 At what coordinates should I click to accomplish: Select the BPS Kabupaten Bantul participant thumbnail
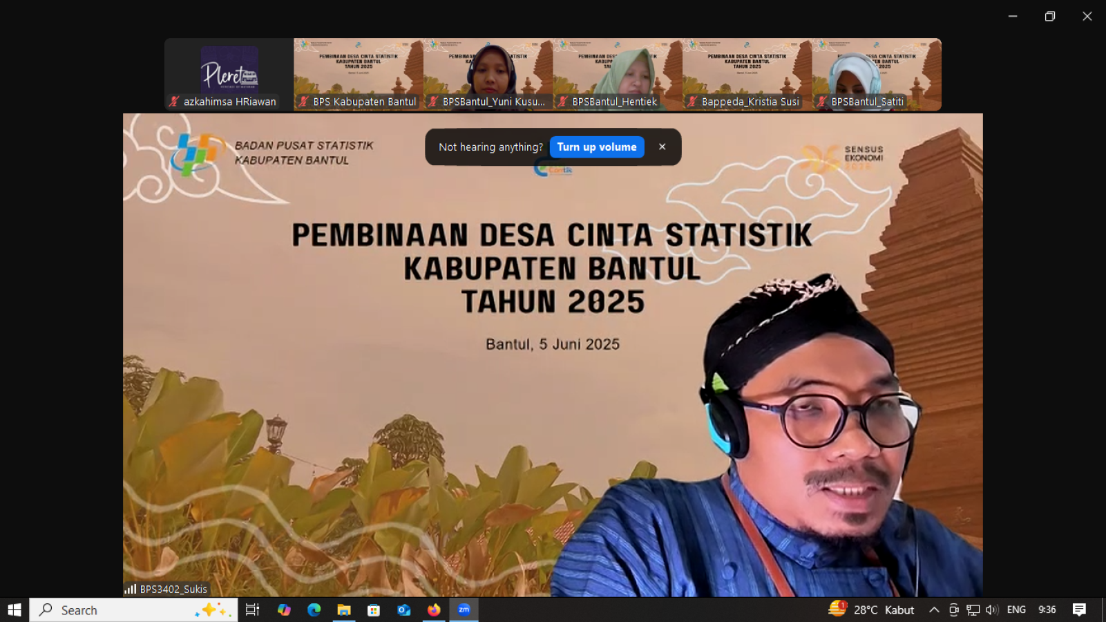point(359,75)
